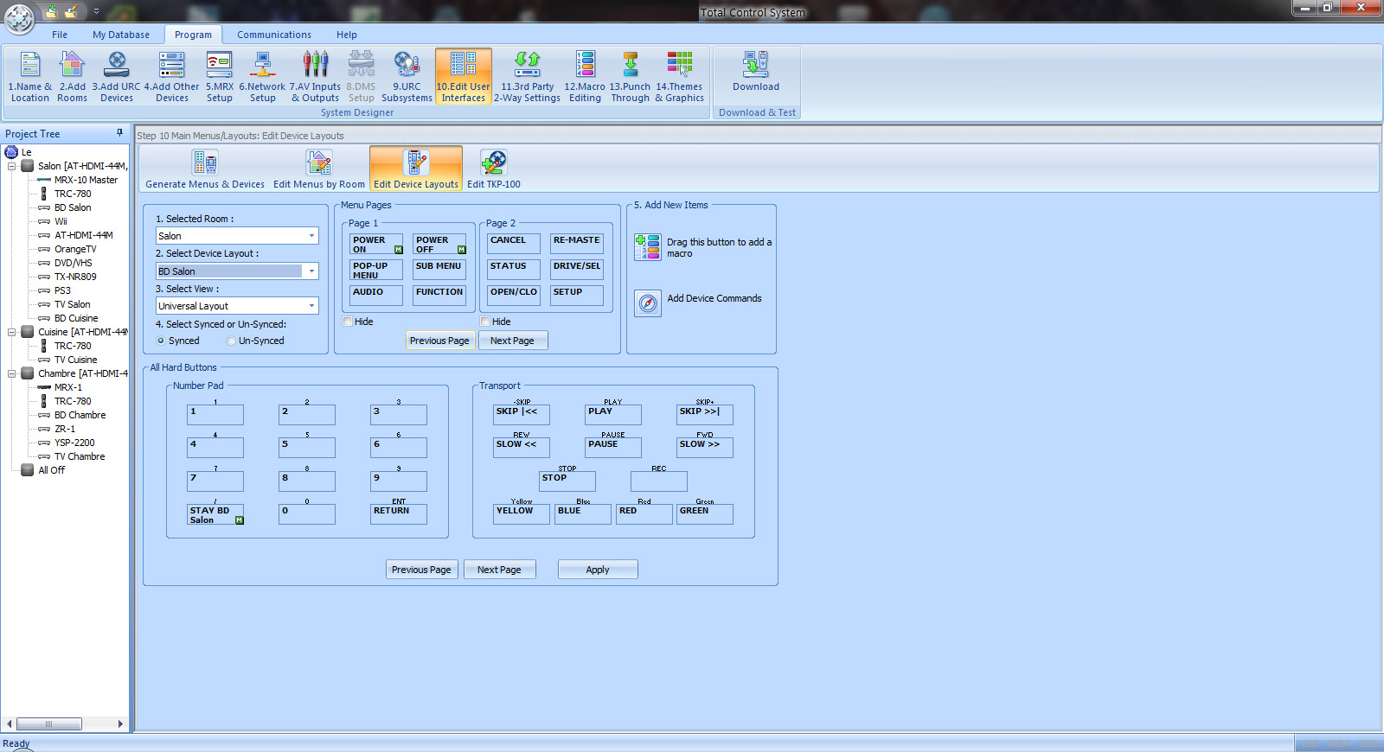Check the Hide box under Page 2

click(485, 322)
